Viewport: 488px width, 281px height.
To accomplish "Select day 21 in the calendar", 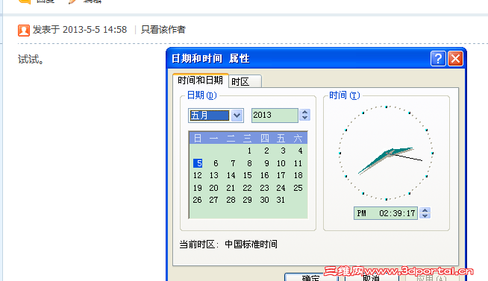I will pyautogui.click(x=231, y=188).
